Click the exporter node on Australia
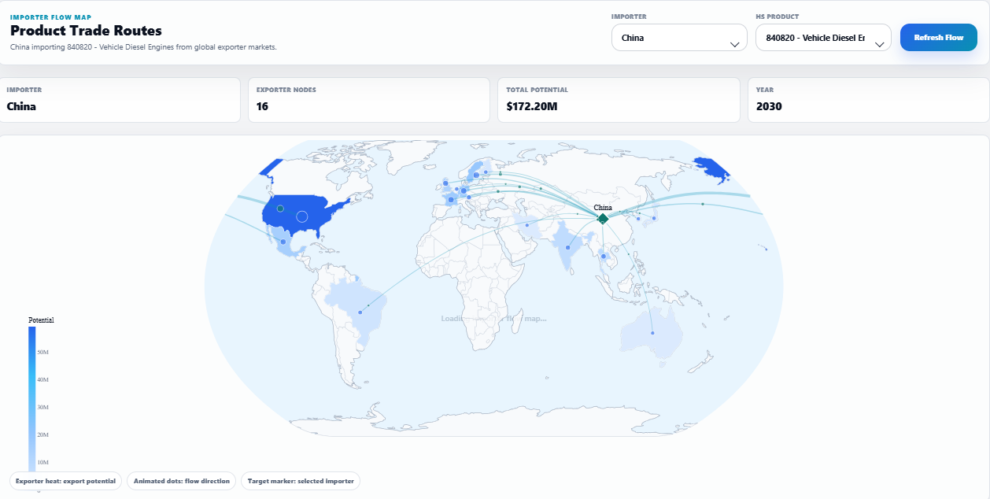 click(x=652, y=333)
